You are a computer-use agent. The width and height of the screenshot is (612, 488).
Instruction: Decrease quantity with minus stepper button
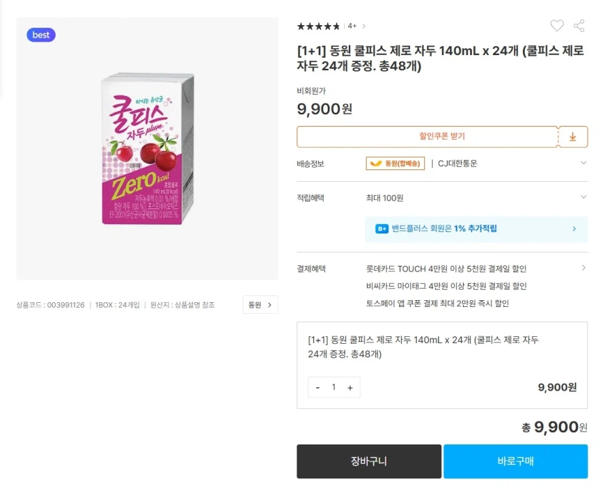click(317, 387)
